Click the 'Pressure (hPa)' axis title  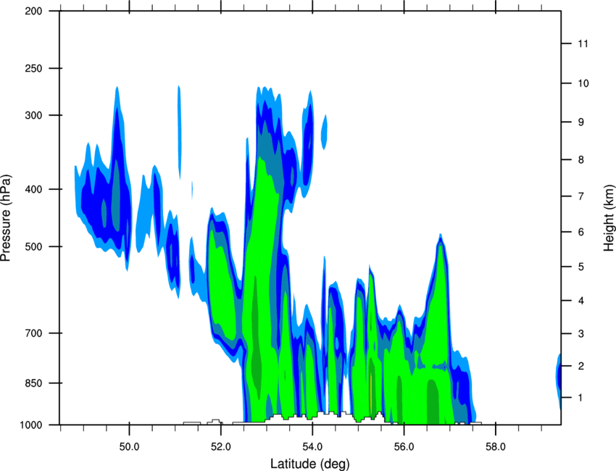pos(6,218)
